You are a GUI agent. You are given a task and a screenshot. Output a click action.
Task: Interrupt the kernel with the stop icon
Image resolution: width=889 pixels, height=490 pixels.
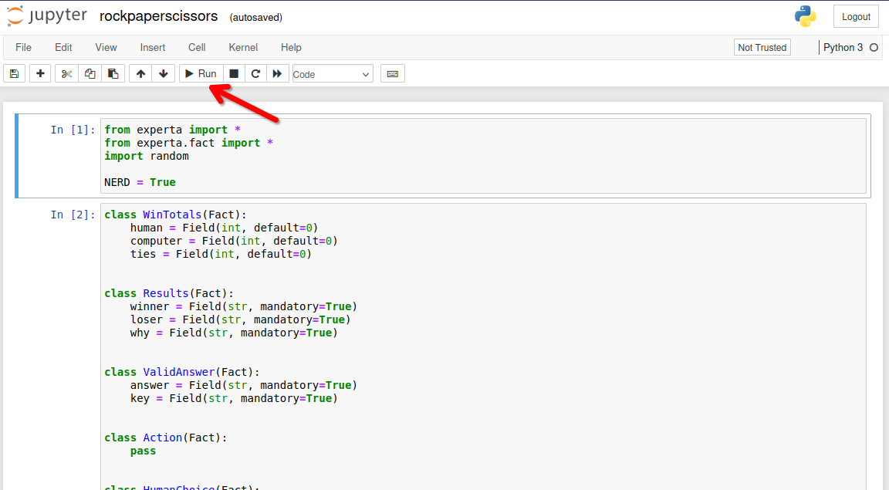point(234,74)
